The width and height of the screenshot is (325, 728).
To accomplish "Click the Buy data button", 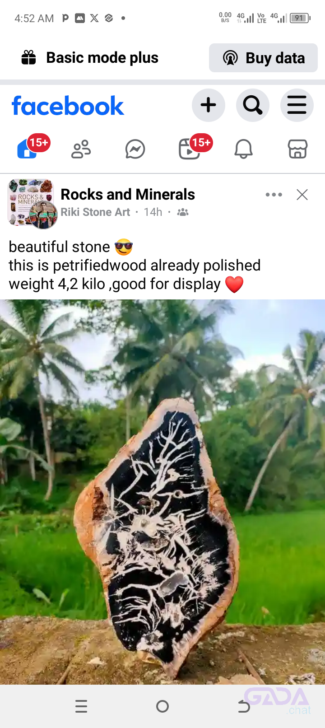I will (263, 58).
